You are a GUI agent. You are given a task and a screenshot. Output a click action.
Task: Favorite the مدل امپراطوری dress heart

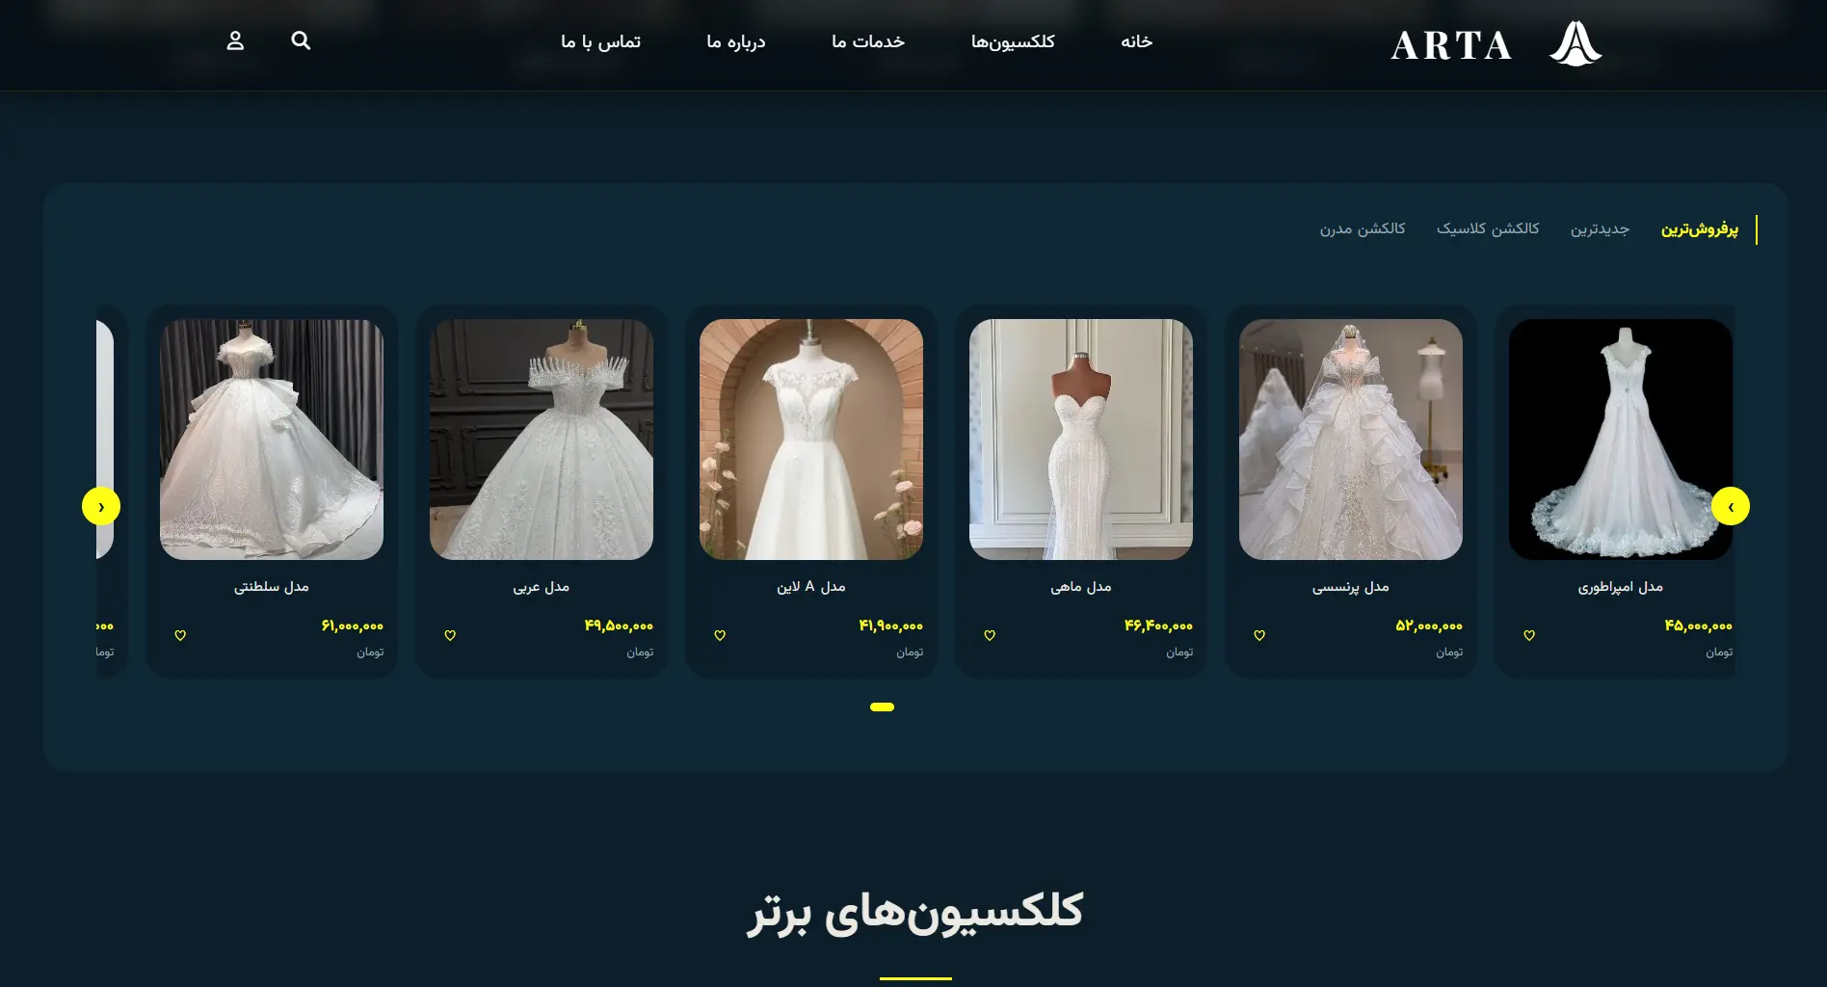pos(1529,635)
